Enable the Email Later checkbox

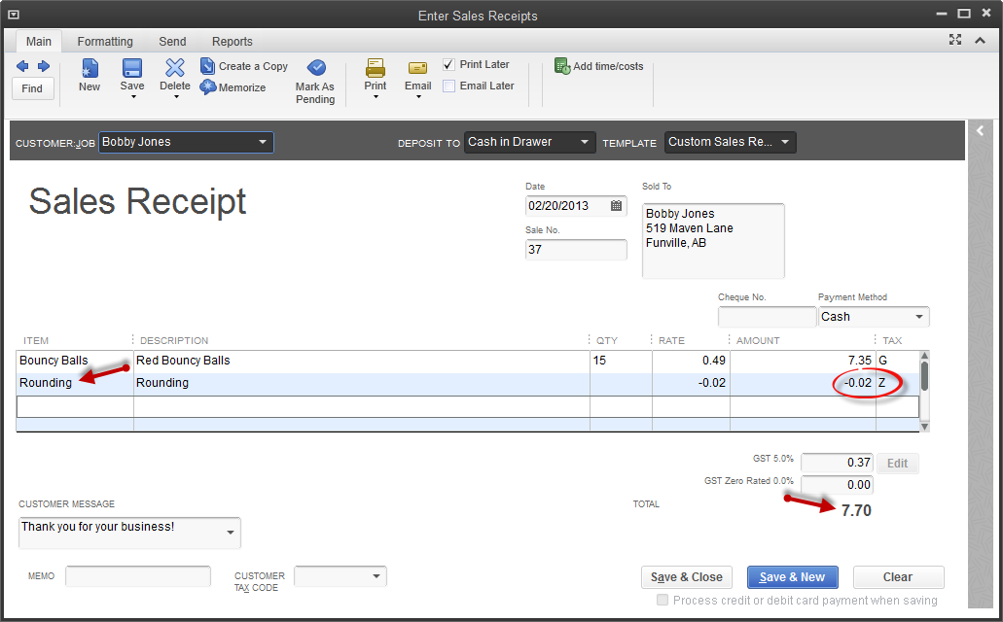448,86
